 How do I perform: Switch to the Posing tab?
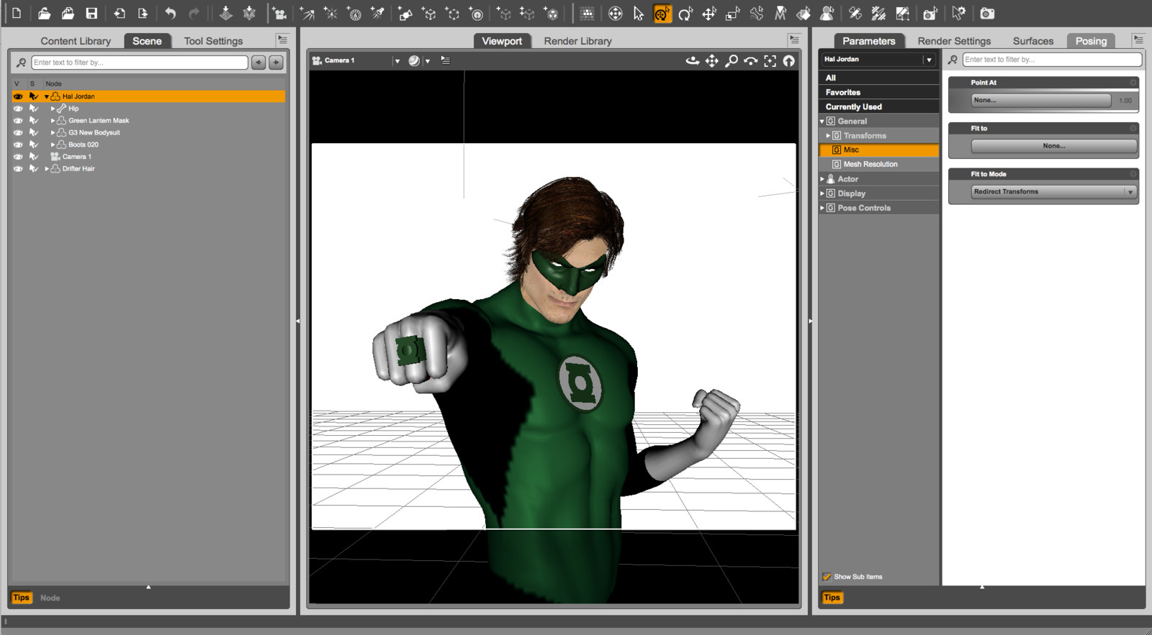[1091, 41]
